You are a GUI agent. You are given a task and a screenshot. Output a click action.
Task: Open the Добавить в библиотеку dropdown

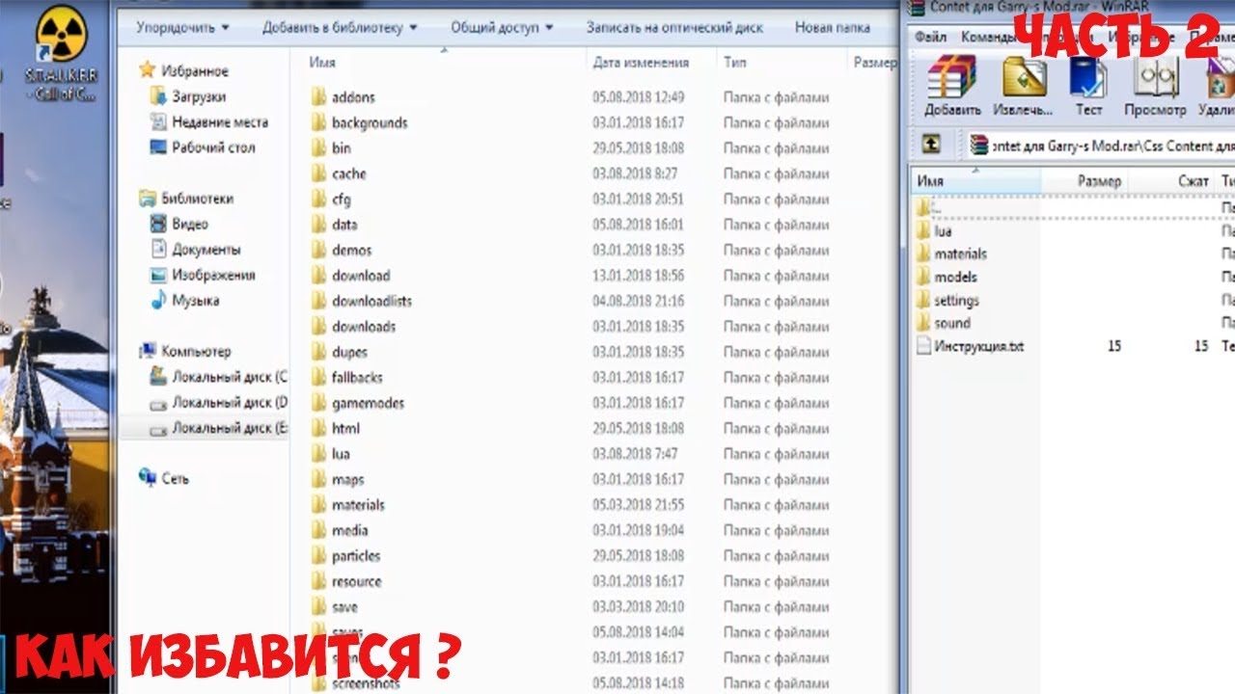(x=339, y=28)
